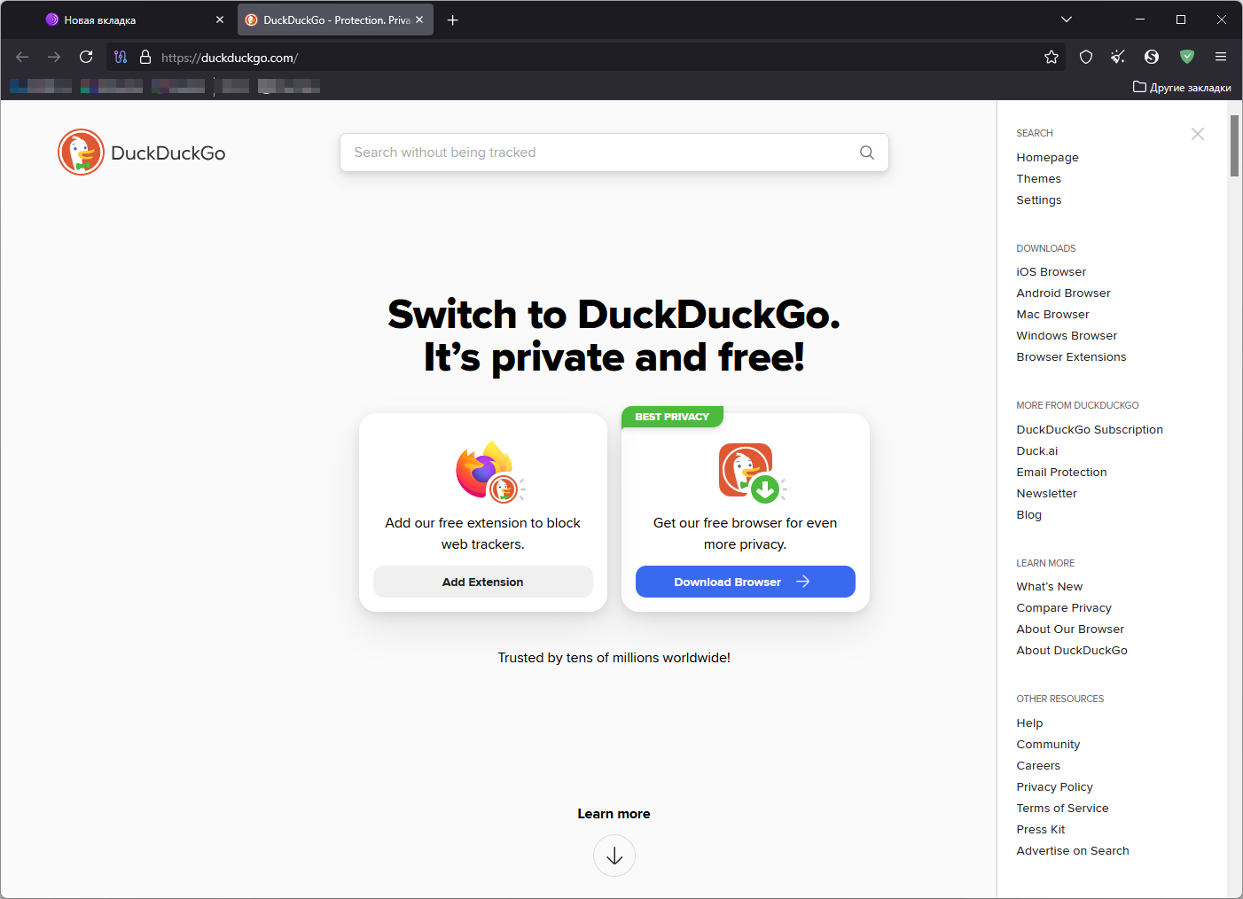
Task: Click the Learn more text
Action: (614, 814)
